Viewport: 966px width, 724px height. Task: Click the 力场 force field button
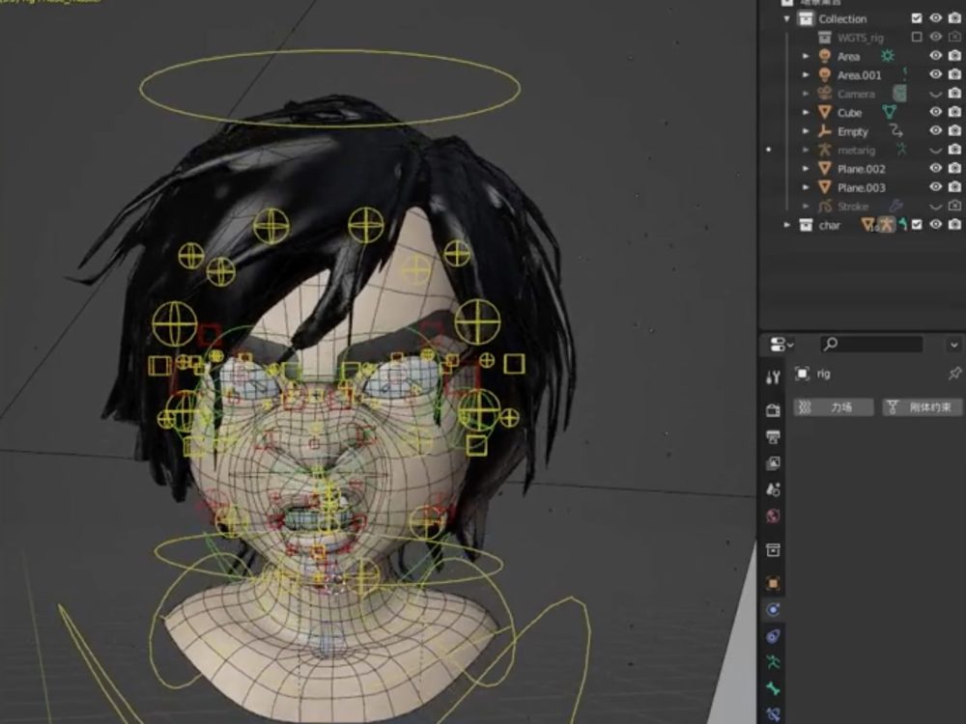[x=834, y=407]
